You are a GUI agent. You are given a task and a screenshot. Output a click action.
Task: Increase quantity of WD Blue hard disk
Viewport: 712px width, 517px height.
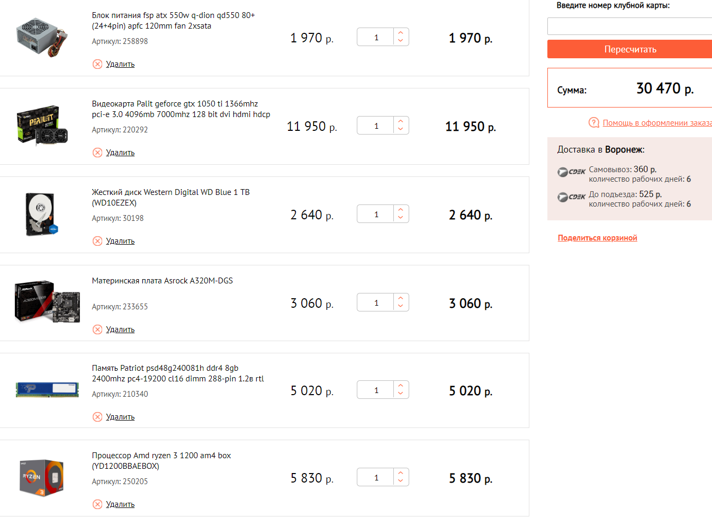(x=401, y=210)
